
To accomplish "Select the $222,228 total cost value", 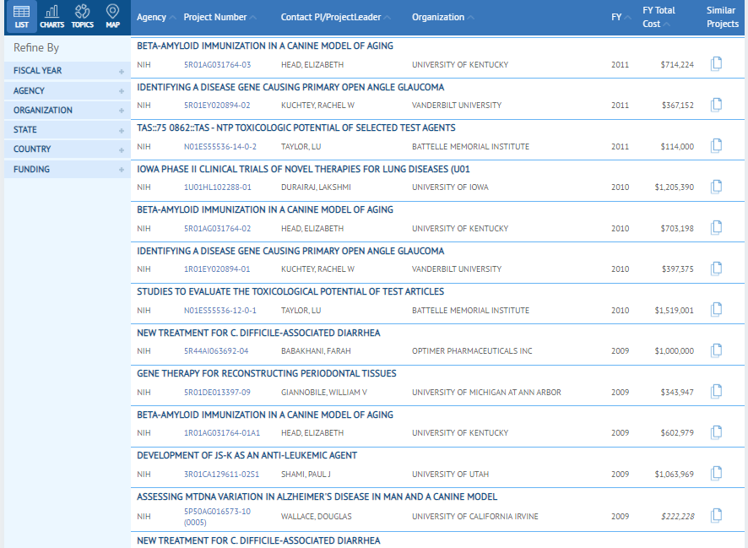I will [x=677, y=517].
